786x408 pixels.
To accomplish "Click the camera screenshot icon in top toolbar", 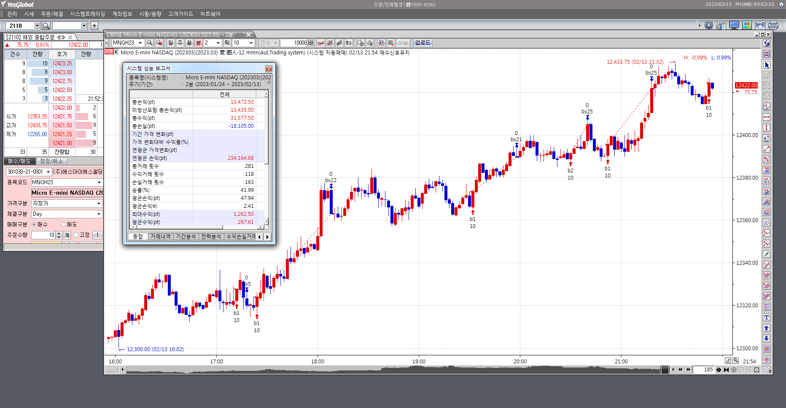I will 760,25.
